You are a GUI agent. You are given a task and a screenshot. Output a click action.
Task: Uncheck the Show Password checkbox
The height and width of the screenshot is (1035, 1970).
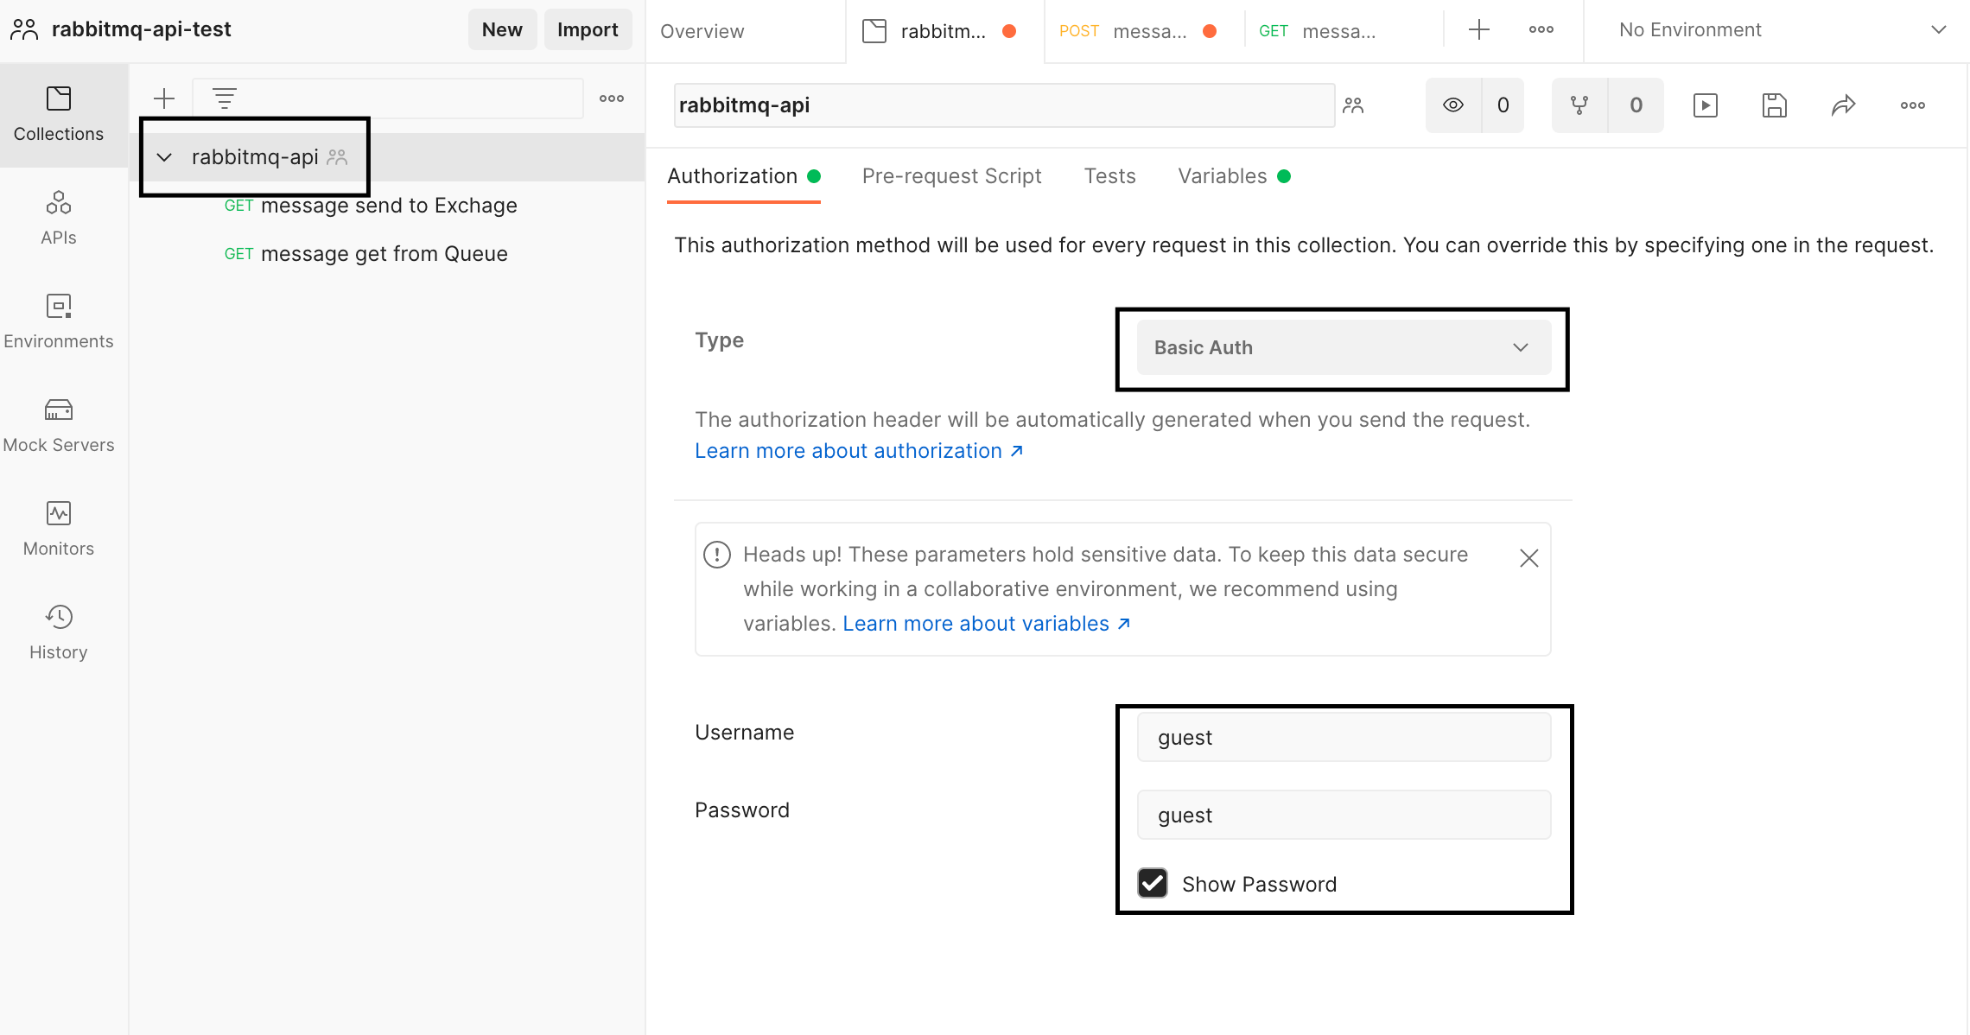1153,883
